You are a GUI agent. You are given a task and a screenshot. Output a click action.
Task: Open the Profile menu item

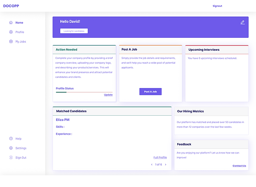[20, 32]
